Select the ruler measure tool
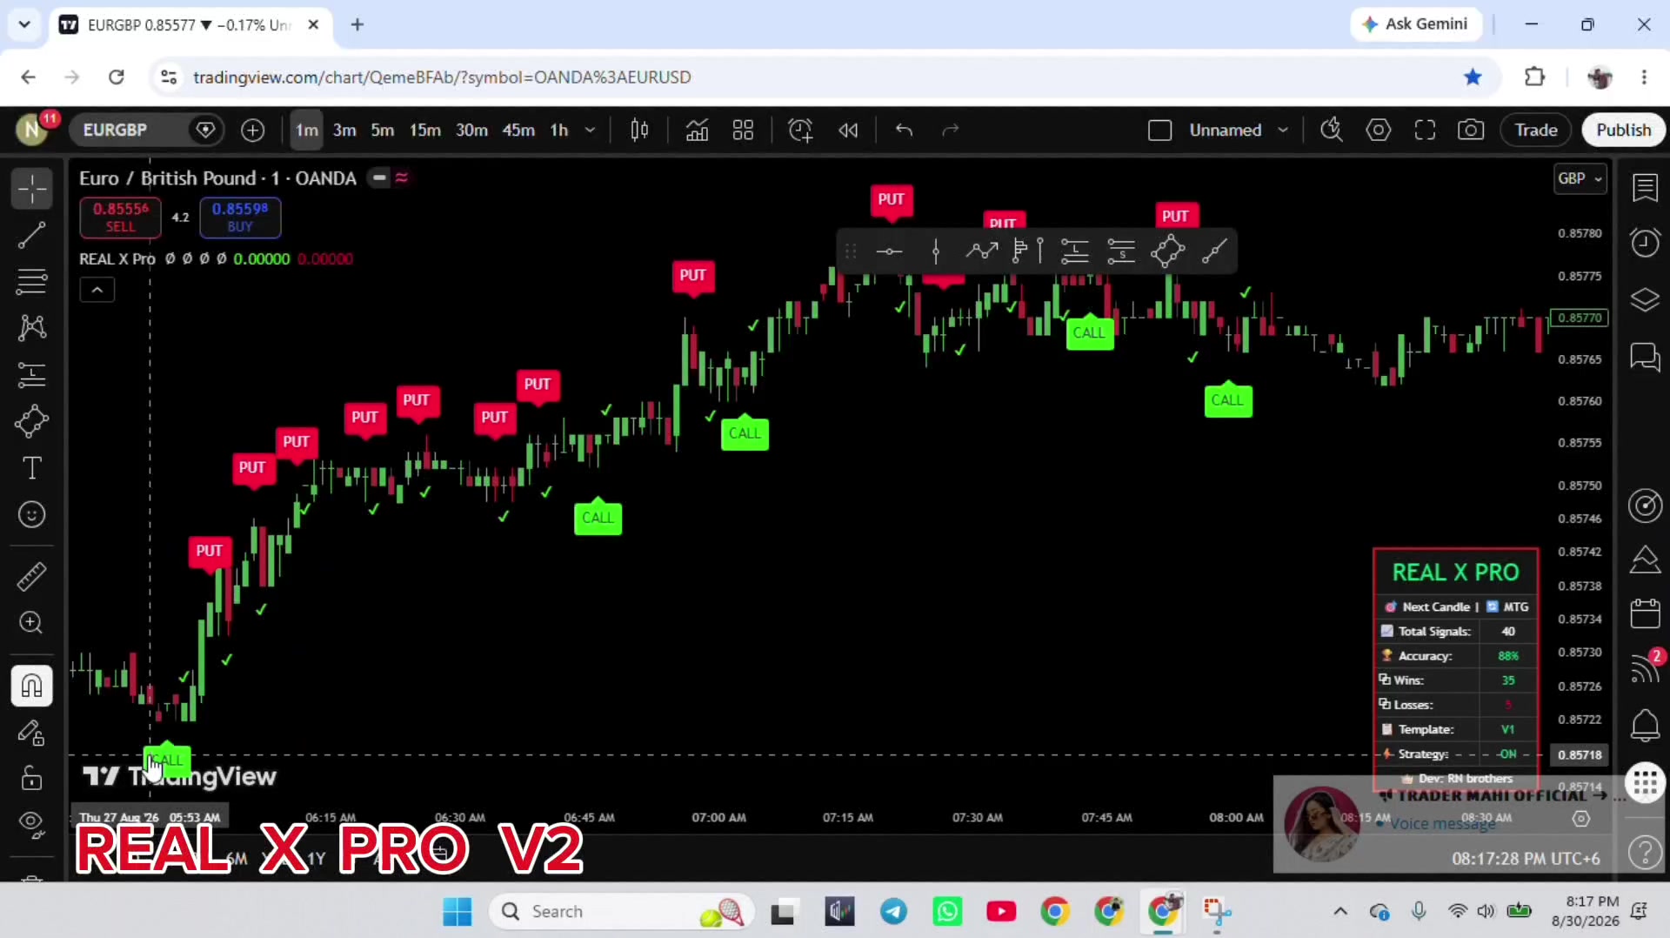Viewport: 1670px width, 938px height. pyautogui.click(x=32, y=576)
